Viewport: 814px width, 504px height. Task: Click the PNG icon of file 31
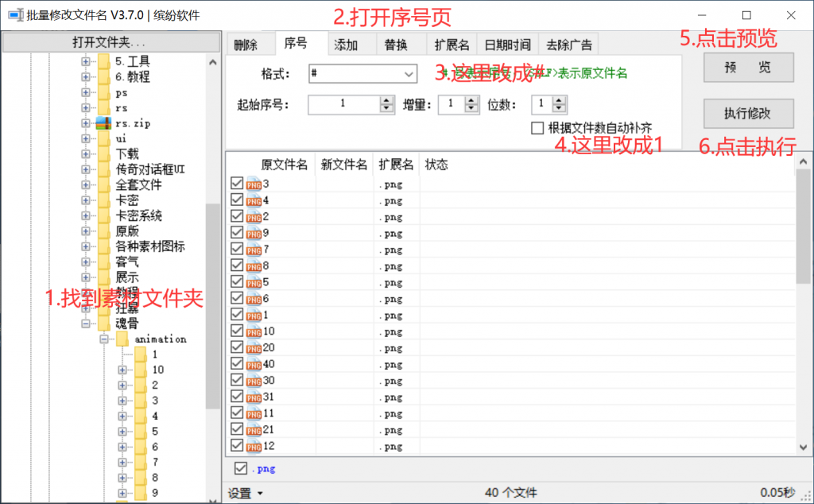[254, 397]
